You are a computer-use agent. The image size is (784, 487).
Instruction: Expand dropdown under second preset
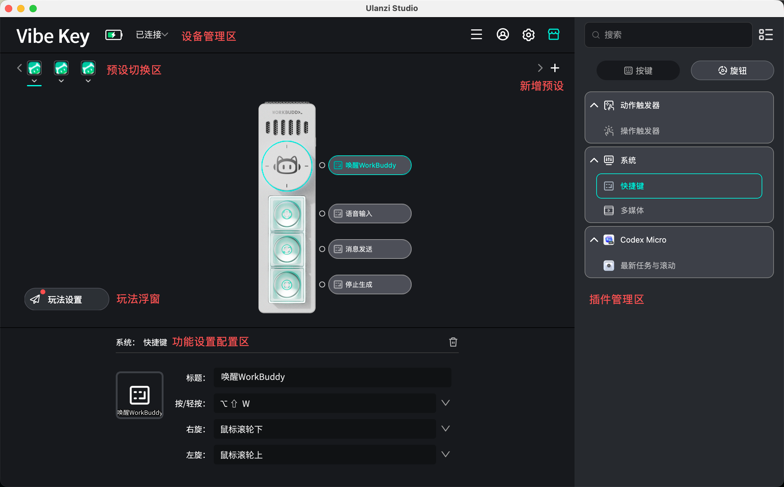tap(61, 81)
